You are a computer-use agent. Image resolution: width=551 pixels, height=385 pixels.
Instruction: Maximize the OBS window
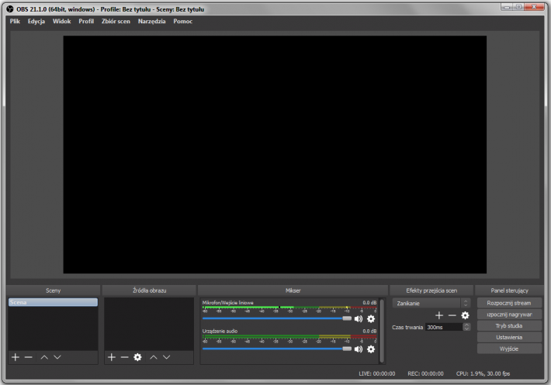pos(518,7)
